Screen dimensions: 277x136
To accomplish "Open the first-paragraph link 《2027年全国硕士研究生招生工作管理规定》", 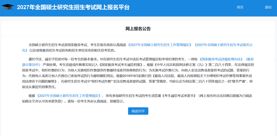I will [x=160, y=45].
